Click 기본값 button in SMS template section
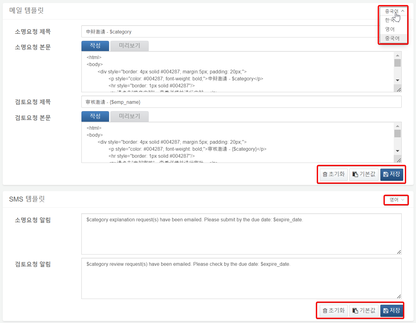 pyautogui.click(x=364, y=311)
